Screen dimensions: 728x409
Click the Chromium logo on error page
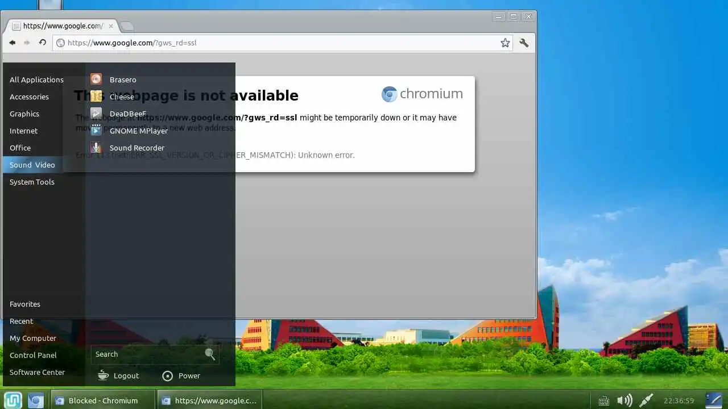point(422,94)
